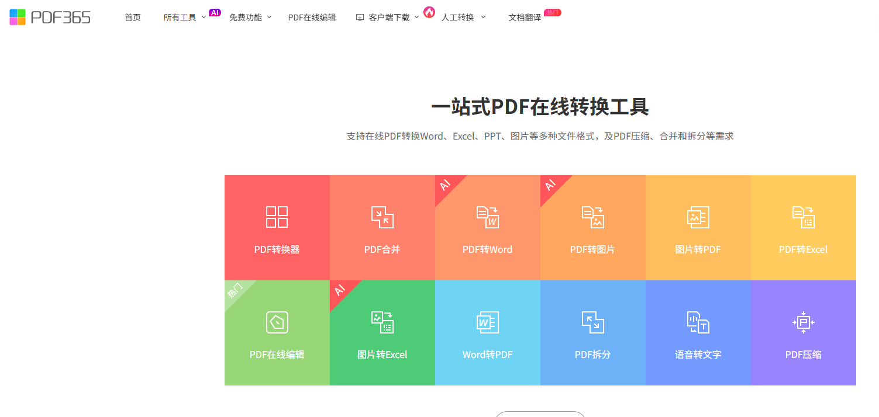The width and height of the screenshot is (879, 417).
Task: Expand the 所有工具 dropdown menu
Action: [x=184, y=18]
